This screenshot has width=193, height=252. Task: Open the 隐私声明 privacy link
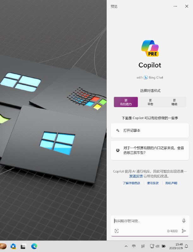(x=171, y=183)
